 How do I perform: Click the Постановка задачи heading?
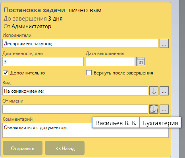35,10
